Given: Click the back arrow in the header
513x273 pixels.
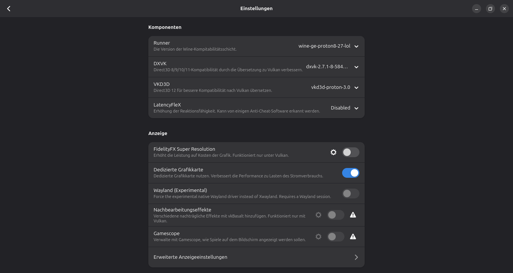Looking at the screenshot, I should [9, 9].
